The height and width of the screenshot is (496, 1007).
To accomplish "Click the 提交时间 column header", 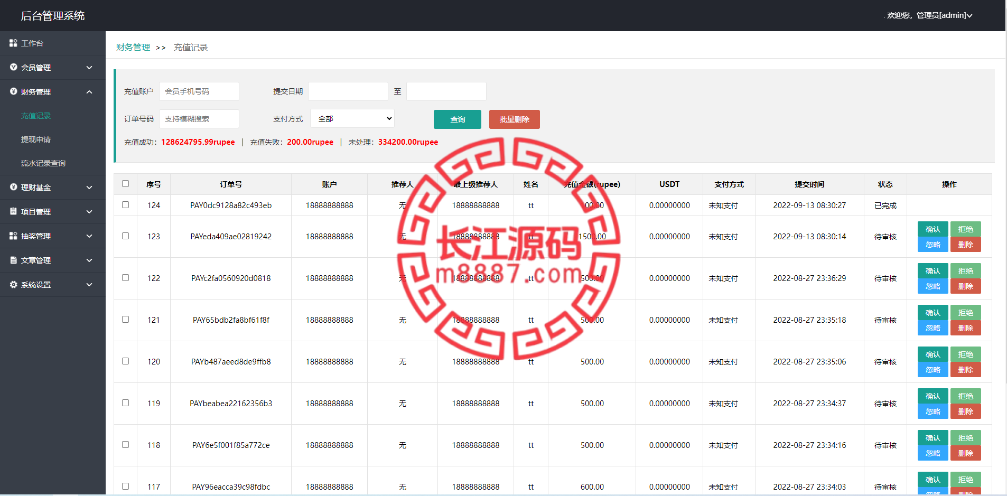I will [x=809, y=184].
